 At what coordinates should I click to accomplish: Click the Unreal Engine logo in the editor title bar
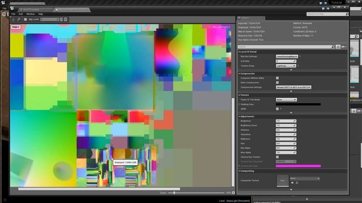point(12,8)
